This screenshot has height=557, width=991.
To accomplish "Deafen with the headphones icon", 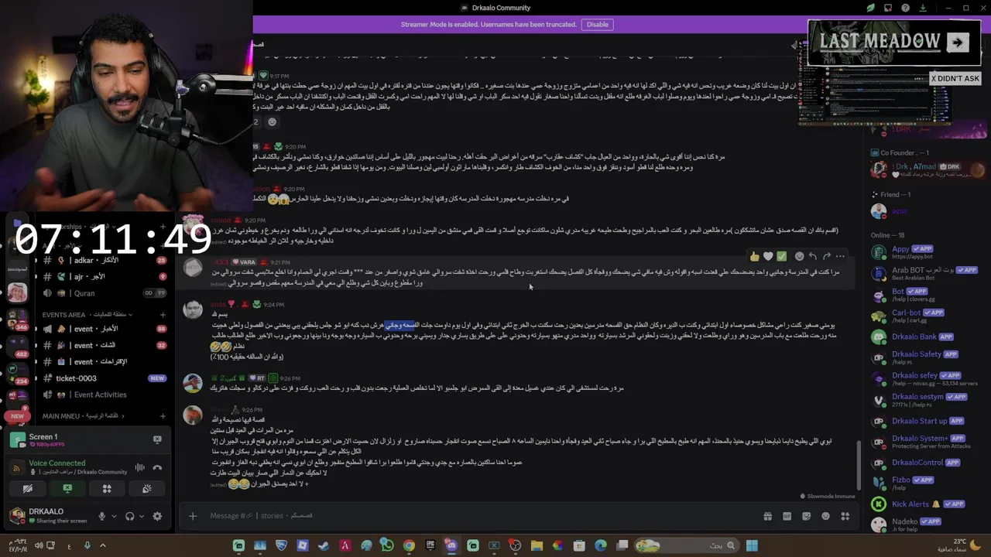I will [129, 516].
